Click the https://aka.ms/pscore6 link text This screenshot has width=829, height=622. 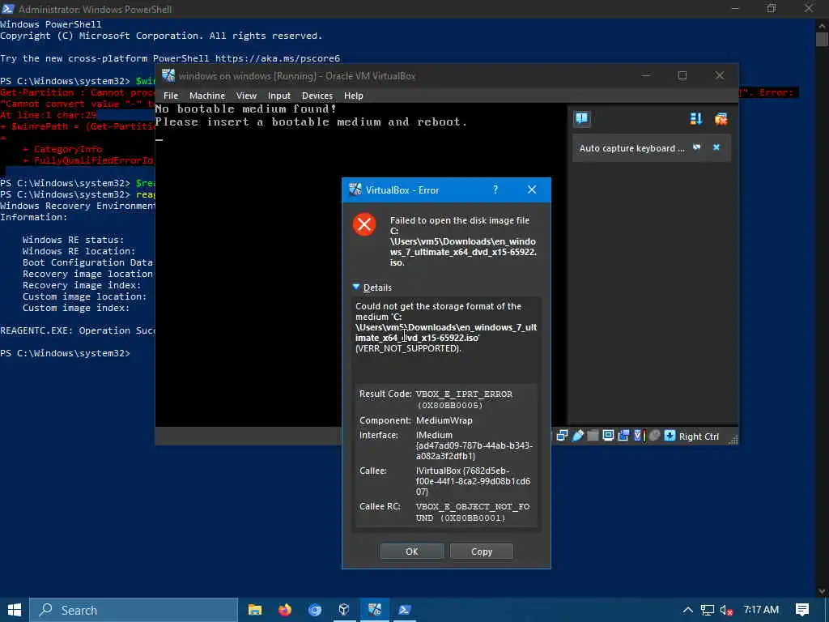tap(278, 58)
